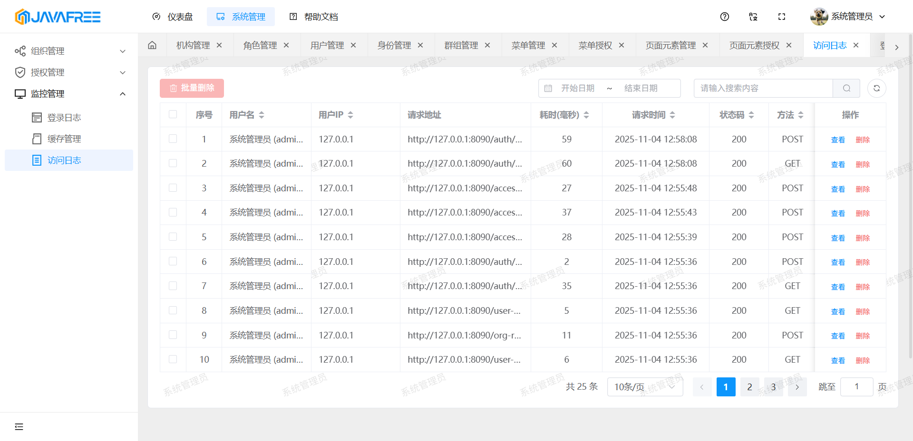Click 批量删除 button
Image resolution: width=913 pixels, height=441 pixels.
tap(192, 88)
